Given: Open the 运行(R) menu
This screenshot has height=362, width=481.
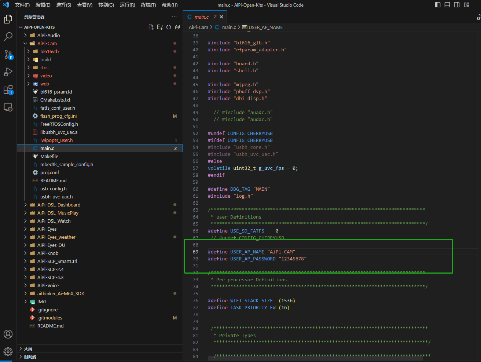Looking at the screenshot, I should [x=127, y=5].
